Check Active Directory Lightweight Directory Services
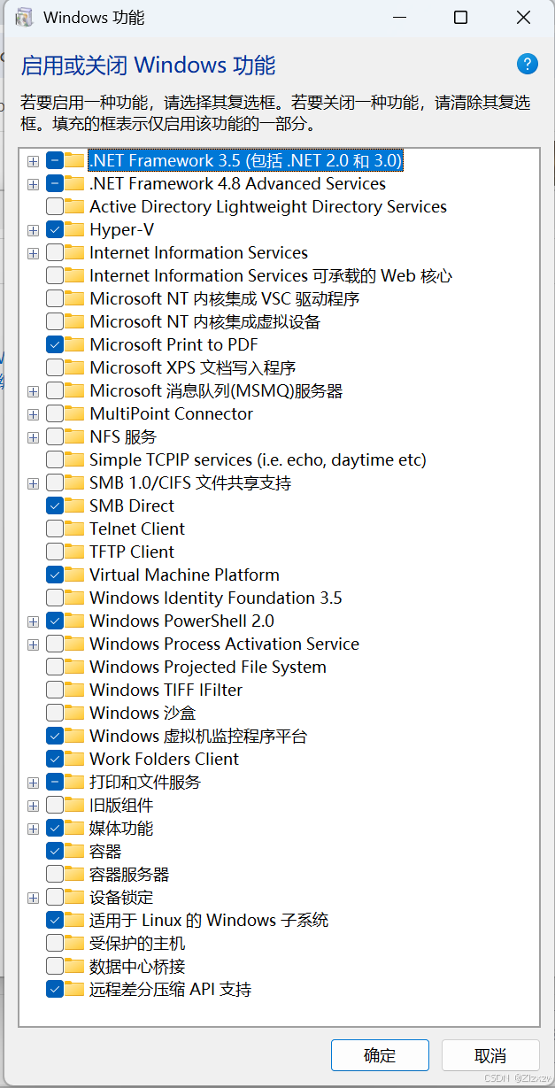The height and width of the screenshot is (1088, 555). (x=54, y=206)
